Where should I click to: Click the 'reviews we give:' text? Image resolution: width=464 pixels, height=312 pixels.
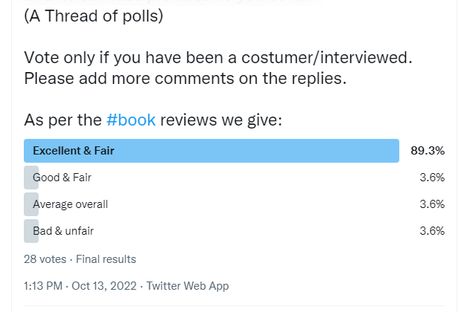tap(221, 120)
